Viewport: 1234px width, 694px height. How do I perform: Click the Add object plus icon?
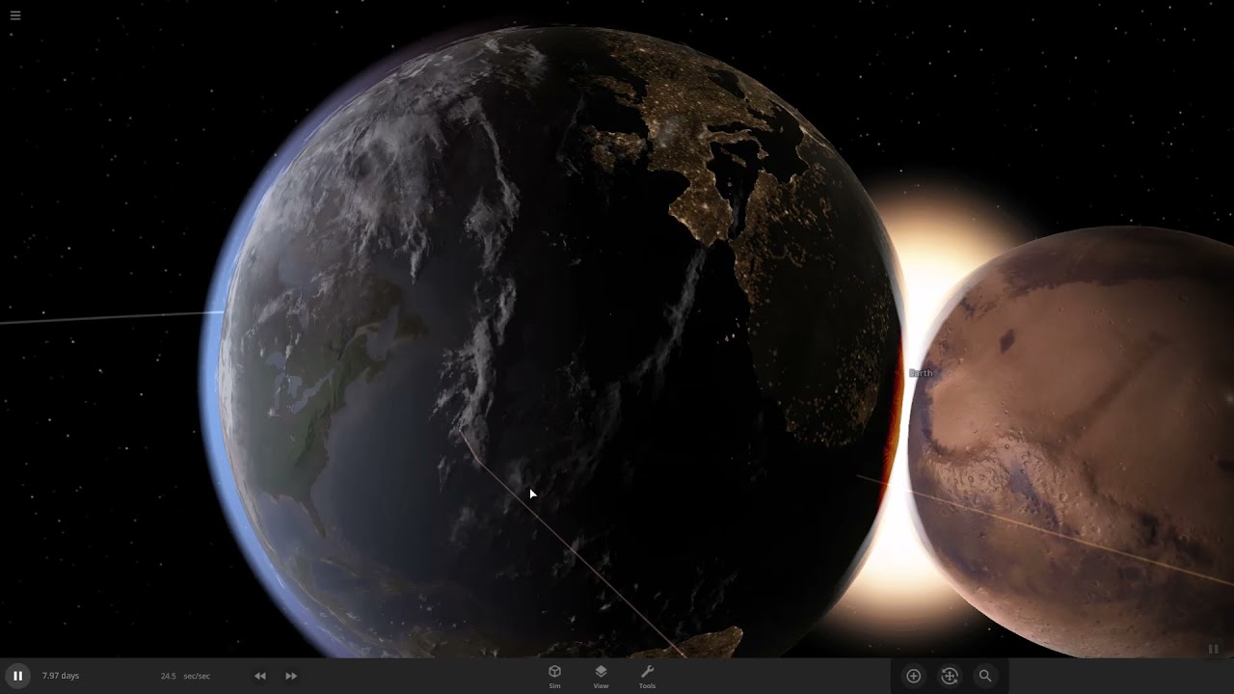(x=913, y=676)
